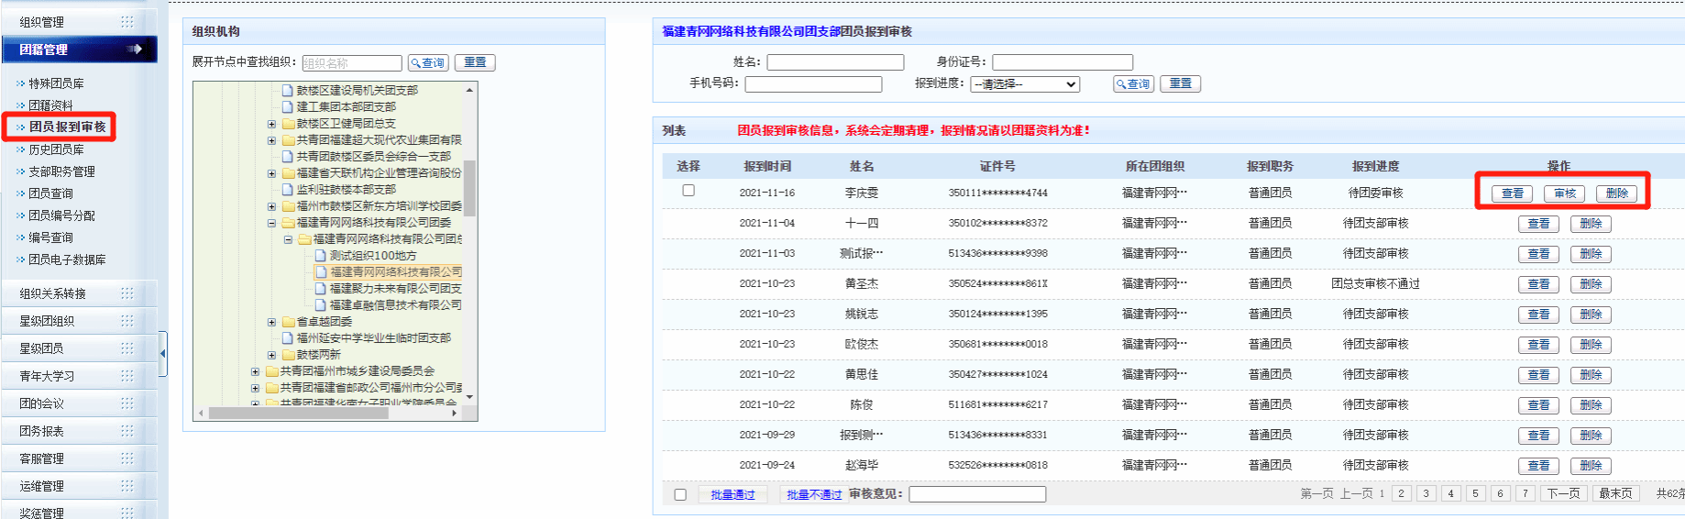Expand the 福州市鼓楼区新东方培训学校团委 node
This screenshot has width=1685, height=519.
tap(271, 206)
